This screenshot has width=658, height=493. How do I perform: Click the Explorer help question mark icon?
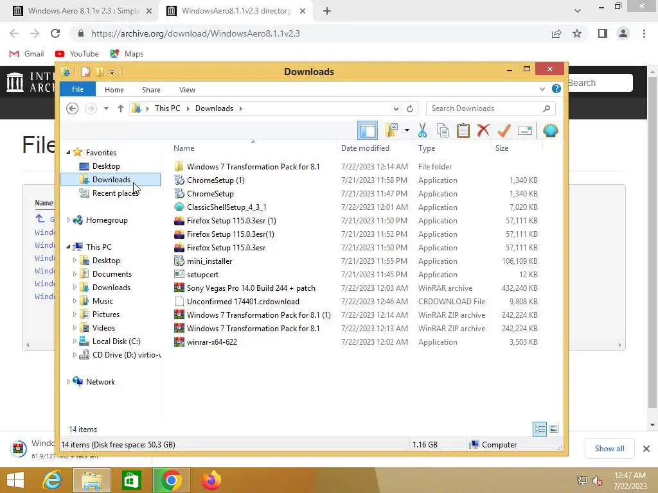coord(556,89)
